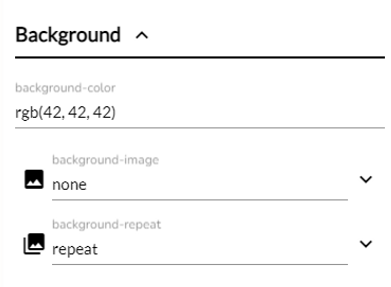Open the background-repeat dropdown arrow
The image size is (391, 287).
(366, 244)
